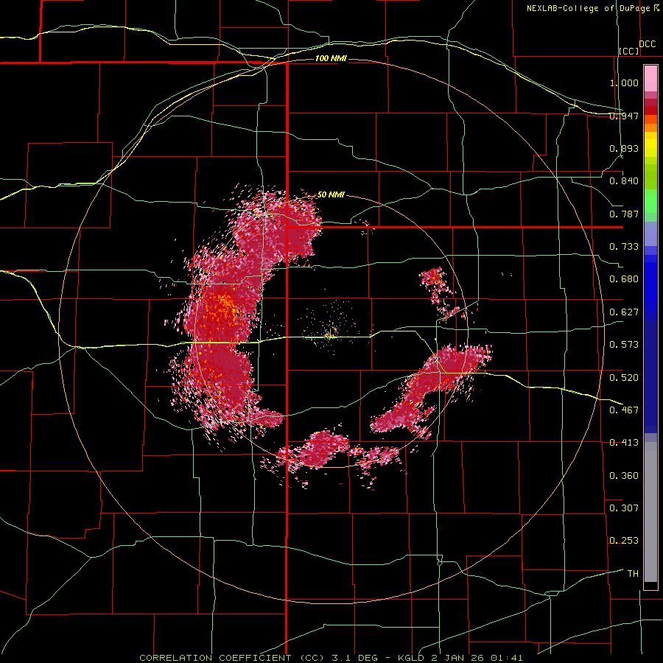Viewport: 663px width, 663px height.
Task: Click the 0.787 colorbar value
Action: pyautogui.click(x=624, y=214)
